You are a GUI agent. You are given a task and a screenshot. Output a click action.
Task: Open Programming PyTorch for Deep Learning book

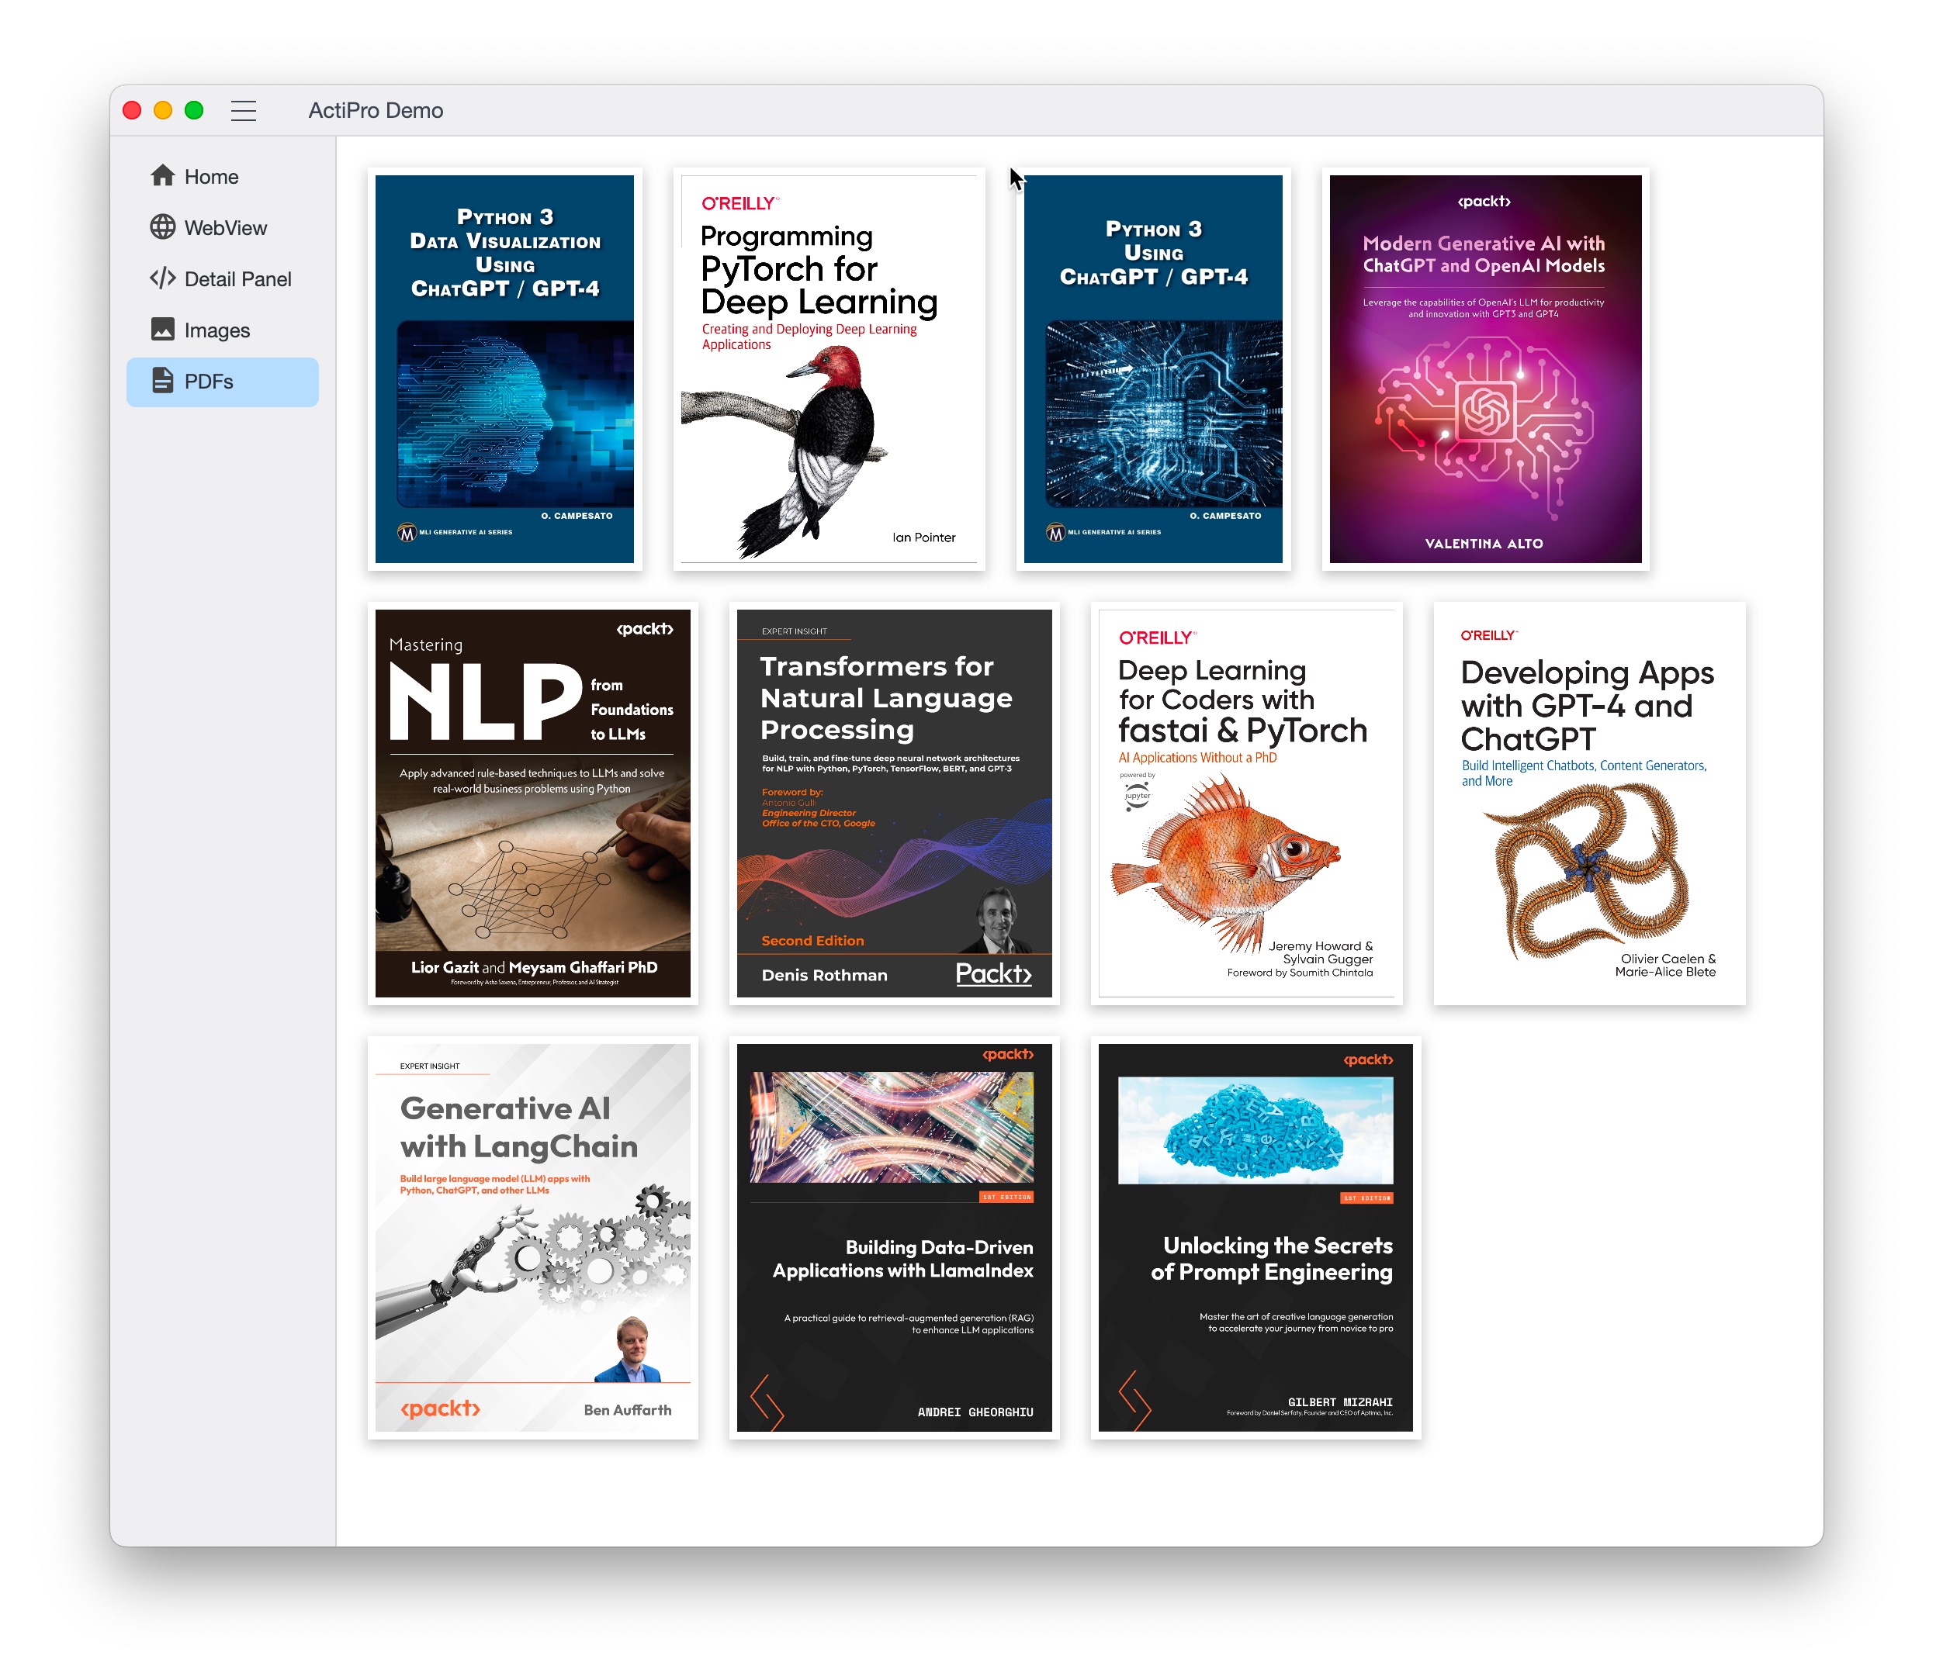point(830,369)
